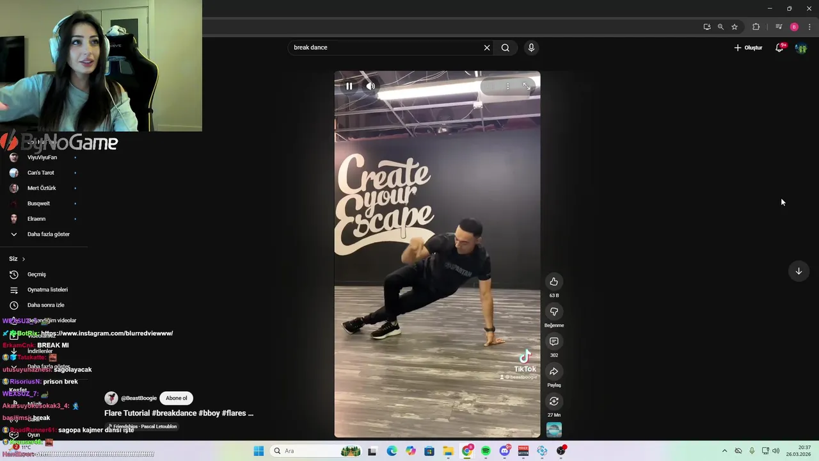
Task: Dislike the short with thumbs-down icon
Action: [554, 312]
